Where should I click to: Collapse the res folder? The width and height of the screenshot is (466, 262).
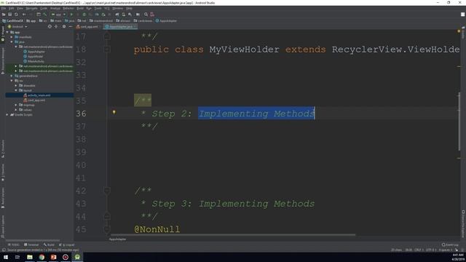coord(12,81)
